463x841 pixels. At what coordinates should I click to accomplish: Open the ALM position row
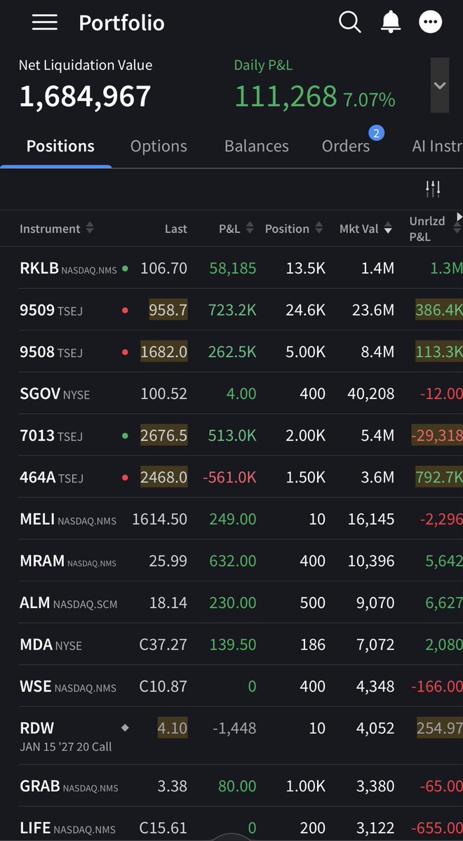pyautogui.click(x=231, y=603)
